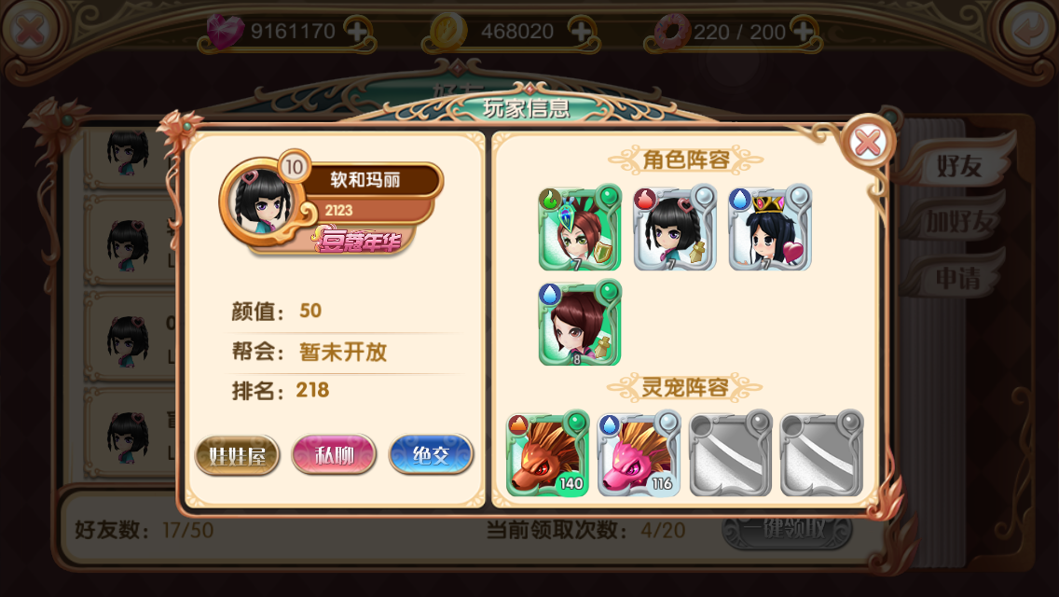Click the 绝交 unfriend button
The width and height of the screenshot is (1059, 597).
pyautogui.click(x=431, y=455)
